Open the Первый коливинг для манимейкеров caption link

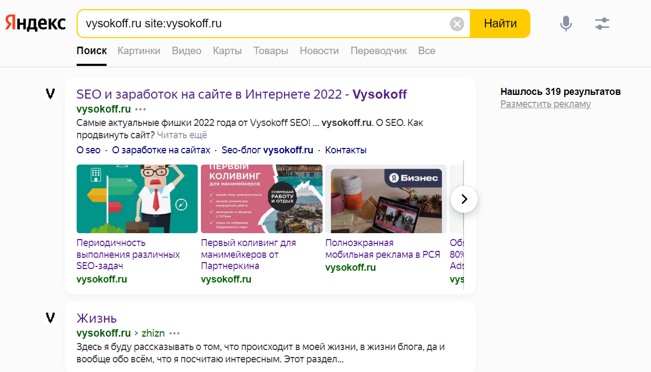click(248, 255)
